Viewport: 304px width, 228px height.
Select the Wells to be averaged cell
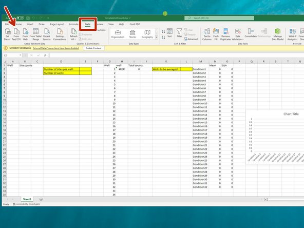tap(166, 69)
